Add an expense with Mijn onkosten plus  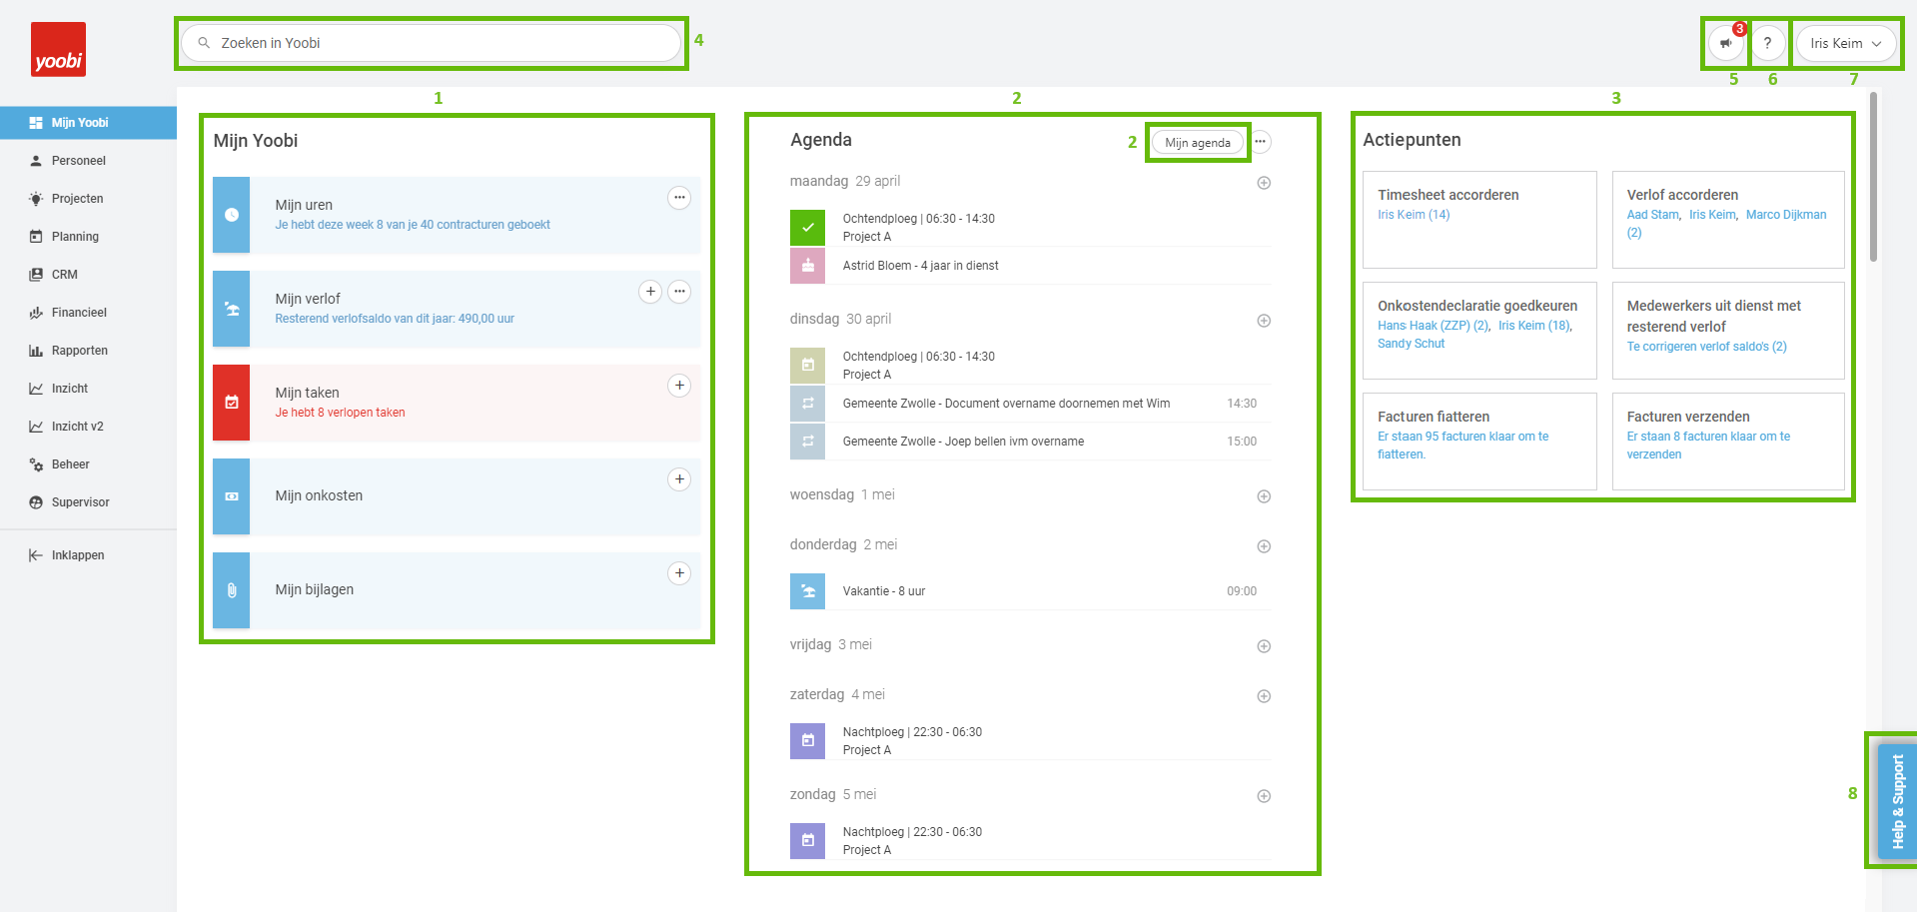679,479
